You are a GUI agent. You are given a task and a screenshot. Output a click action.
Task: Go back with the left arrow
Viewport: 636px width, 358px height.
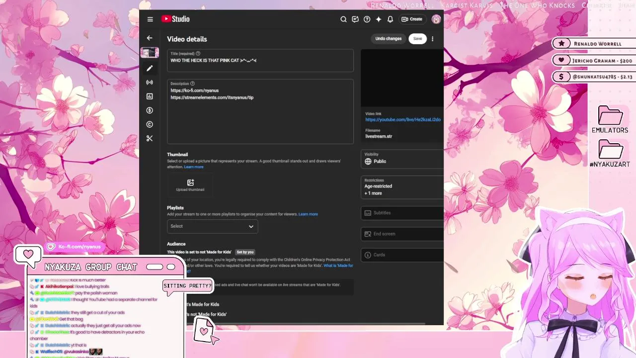point(150,38)
